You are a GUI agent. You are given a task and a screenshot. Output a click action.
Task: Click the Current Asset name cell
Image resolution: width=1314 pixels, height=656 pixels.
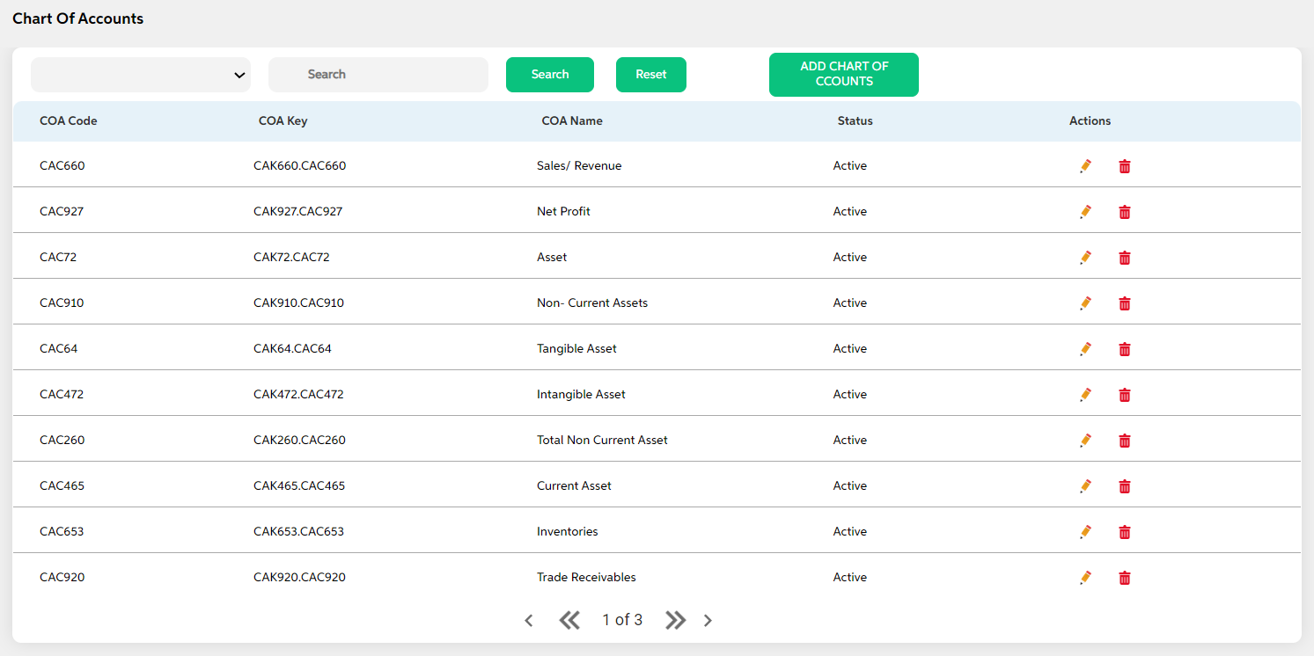point(574,486)
